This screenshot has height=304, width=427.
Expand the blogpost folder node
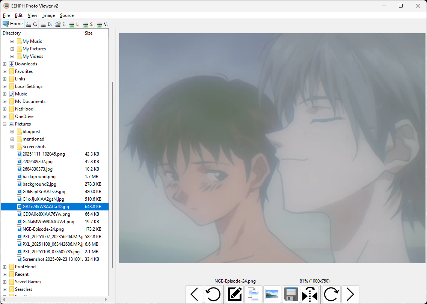[12, 132]
